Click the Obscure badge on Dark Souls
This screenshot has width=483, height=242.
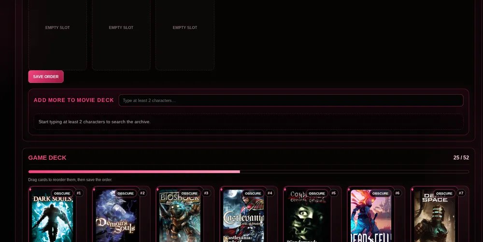[x=62, y=193]
